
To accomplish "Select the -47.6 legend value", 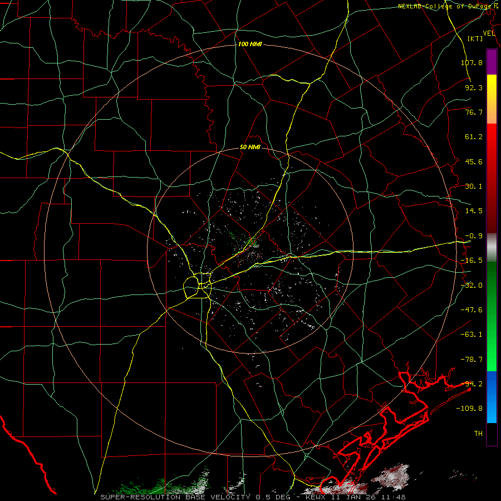I will (471, 310).
